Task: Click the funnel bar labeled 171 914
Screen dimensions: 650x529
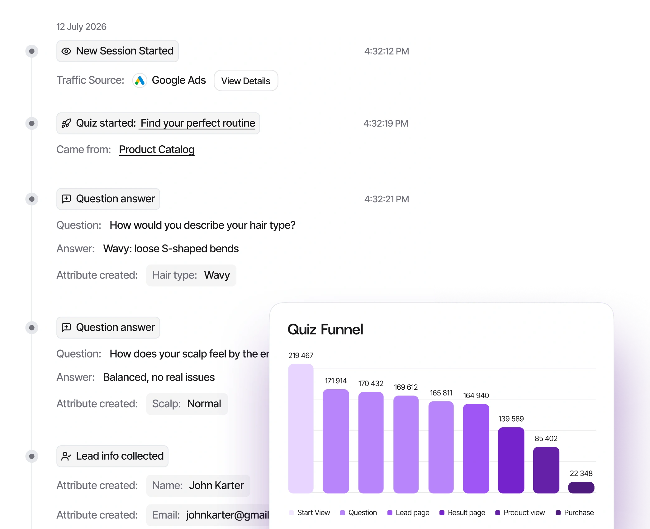Action: click(x=336, y=441)
